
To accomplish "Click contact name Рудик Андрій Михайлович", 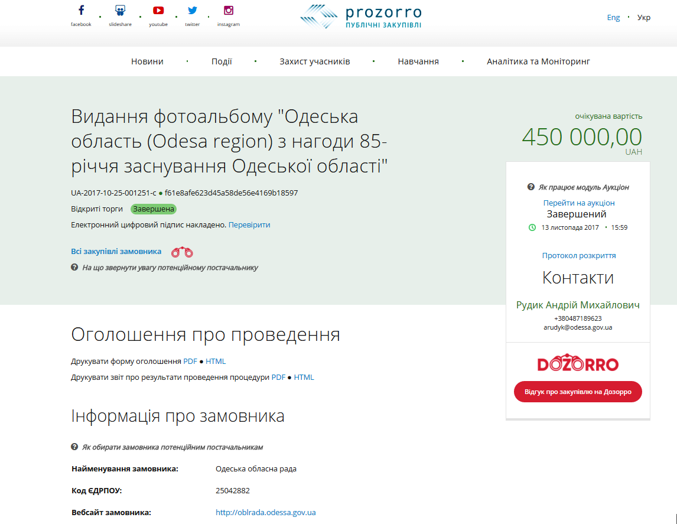I will 578,305.
